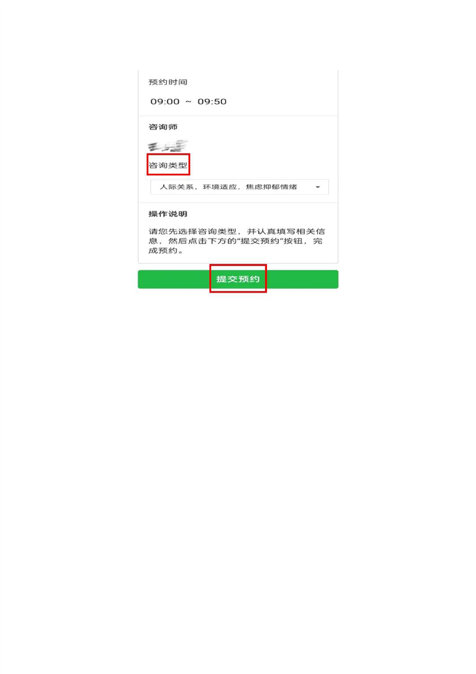Click the tilde between the times
This screenshot has width=476, height=674.
point(188,102)
